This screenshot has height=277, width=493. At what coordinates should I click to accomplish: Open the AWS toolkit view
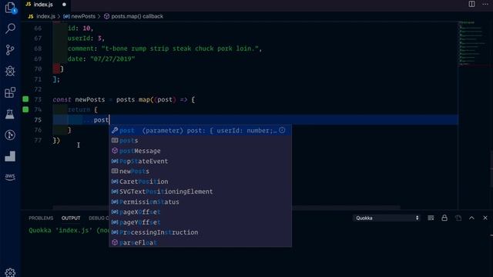(x=10, y=177)
